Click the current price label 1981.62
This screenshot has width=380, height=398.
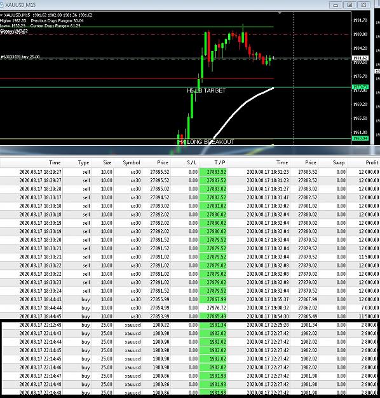[x=360, y=58]
